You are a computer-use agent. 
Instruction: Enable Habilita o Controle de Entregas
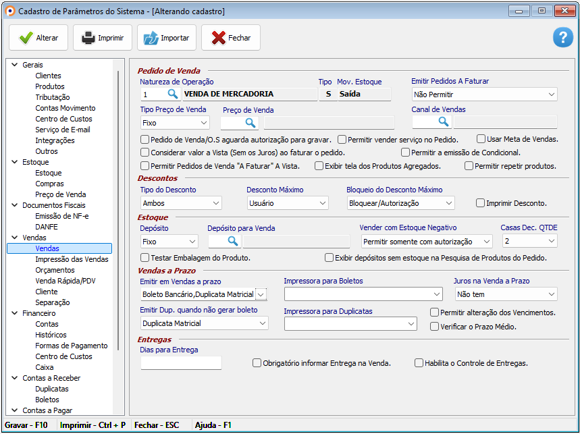tap(419, 363)
